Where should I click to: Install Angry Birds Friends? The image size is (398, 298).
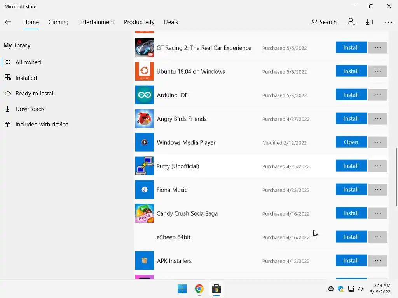pos(351,118)
